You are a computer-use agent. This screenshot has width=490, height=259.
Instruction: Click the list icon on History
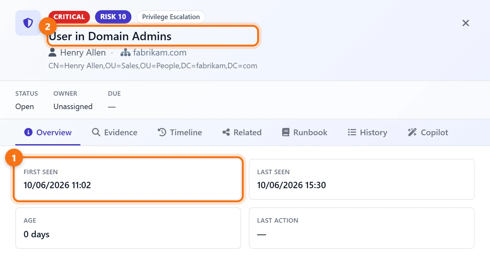pos(352,132)
